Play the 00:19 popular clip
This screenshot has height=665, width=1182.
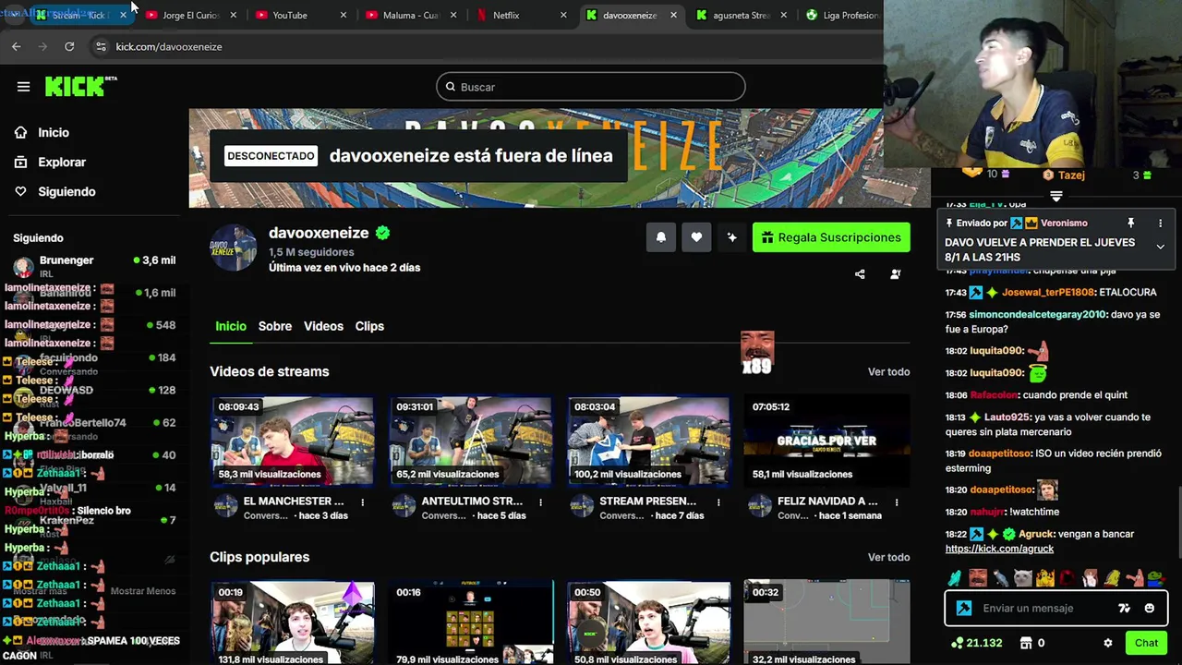coord(292,623)
